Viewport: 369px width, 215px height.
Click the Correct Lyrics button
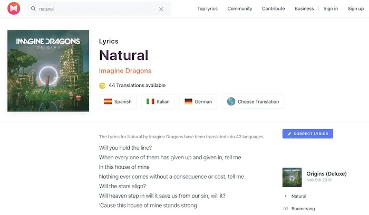(307, 134)
